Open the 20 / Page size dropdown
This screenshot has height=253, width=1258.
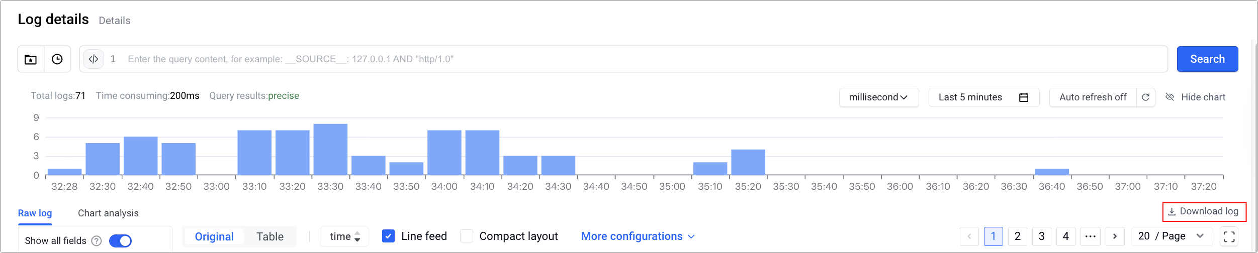click(x=1171, y=236)
